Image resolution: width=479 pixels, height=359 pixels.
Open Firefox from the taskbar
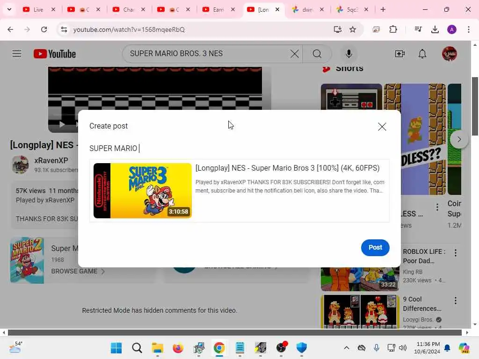pos(178,348)
